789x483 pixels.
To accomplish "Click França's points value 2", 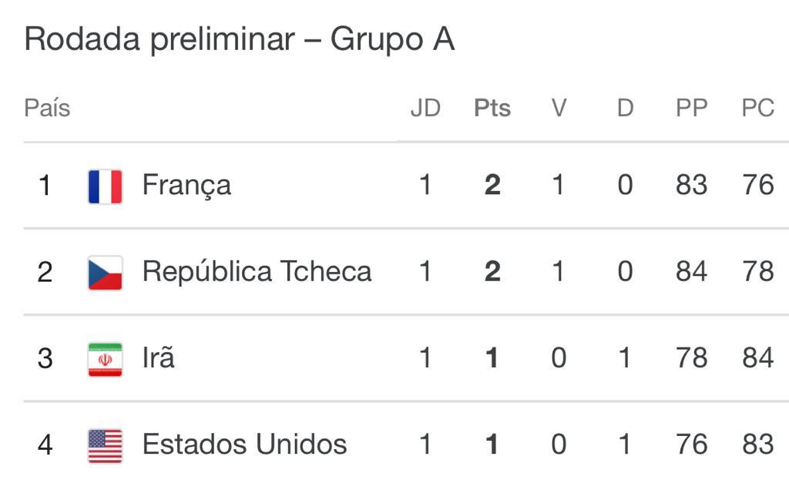I will pos(492,185).
